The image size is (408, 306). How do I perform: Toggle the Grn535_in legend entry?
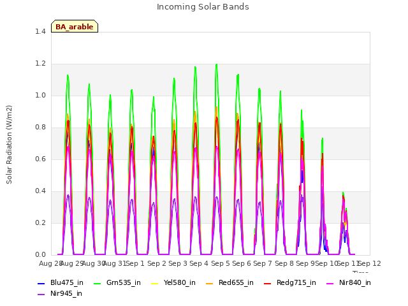(117, 282)
